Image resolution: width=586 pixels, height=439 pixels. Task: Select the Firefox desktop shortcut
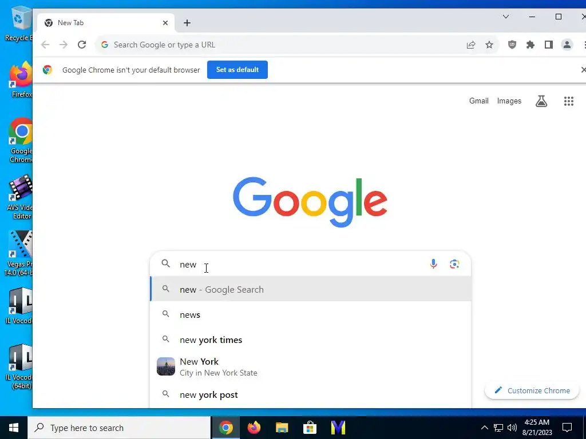(21, 80)
